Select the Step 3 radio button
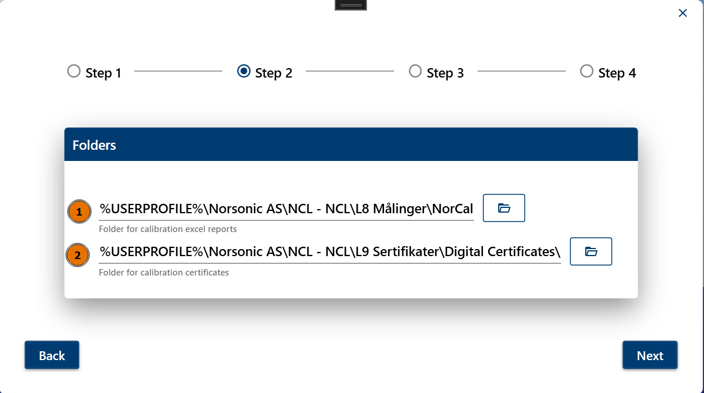This screenshot has height=393, width=704. [415, 71]
